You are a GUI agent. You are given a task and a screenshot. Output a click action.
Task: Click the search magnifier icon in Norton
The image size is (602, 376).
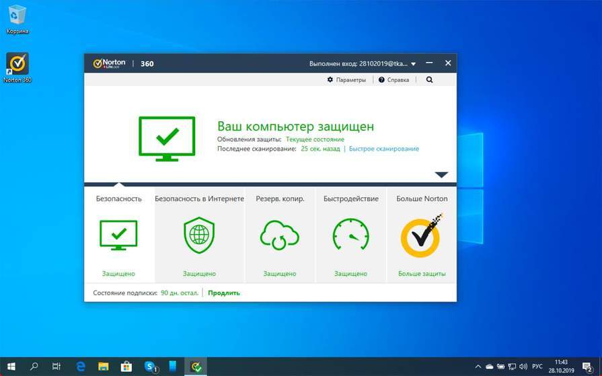[429, 80]
